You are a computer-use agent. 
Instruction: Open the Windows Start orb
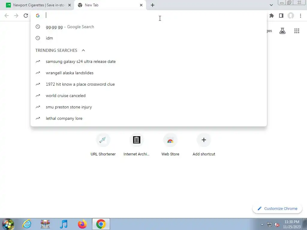pyautogui.click(x=8, y=224)
